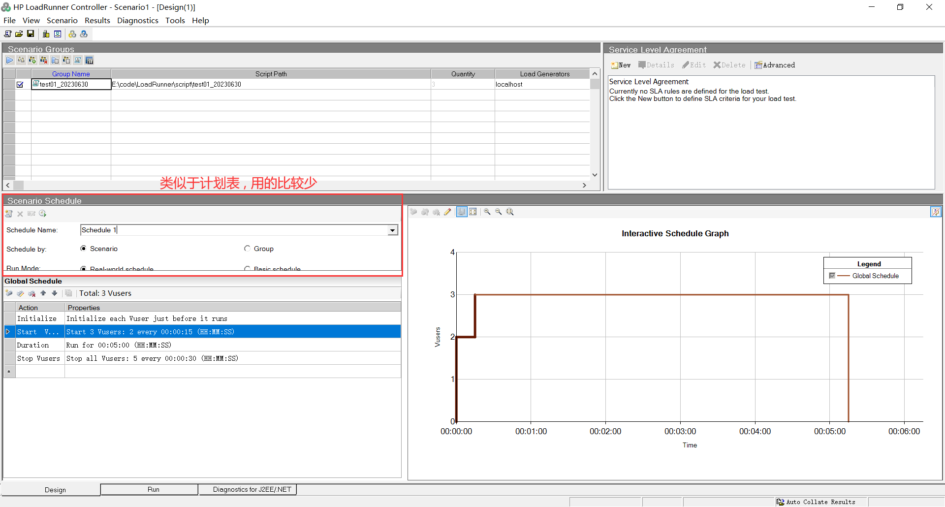Toggle Global Schedule checkbox in Legend
The image size is (945, 507).
pos(832,276)
